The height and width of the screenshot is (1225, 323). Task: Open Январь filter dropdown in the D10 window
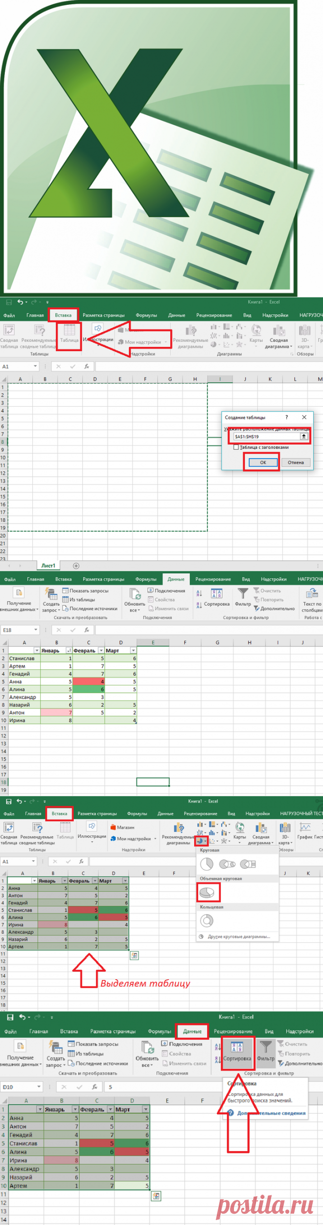click(x=75, y=1109)
